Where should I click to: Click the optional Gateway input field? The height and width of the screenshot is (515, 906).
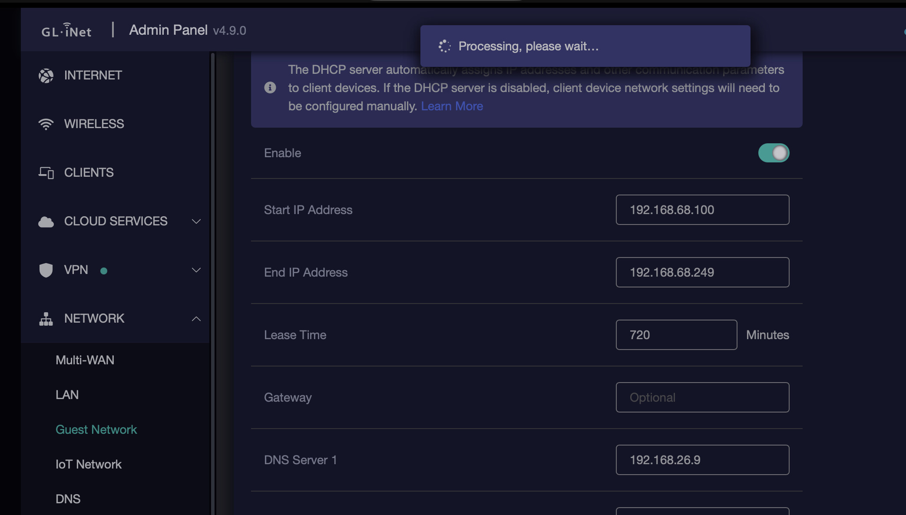(x=702, y=397)
